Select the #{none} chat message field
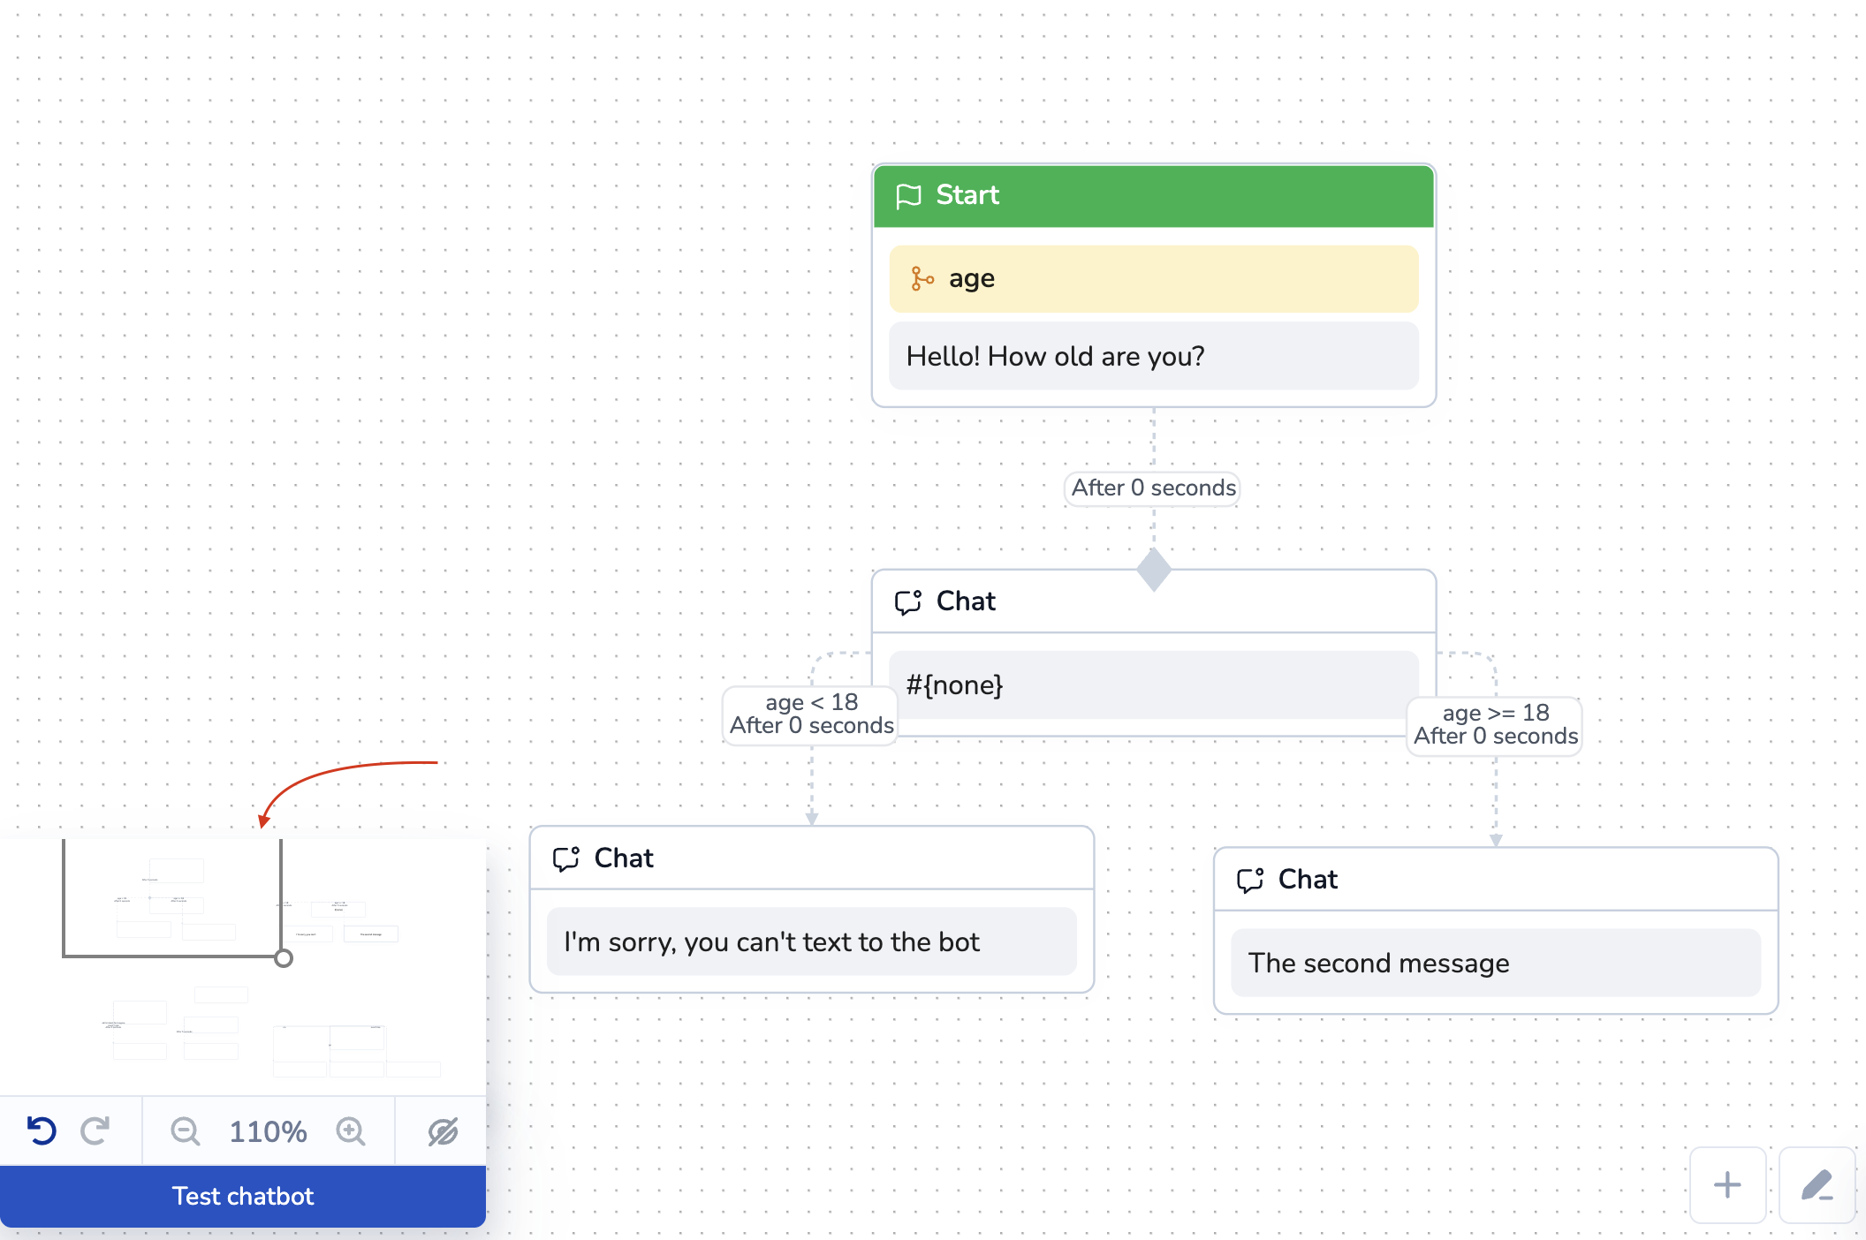The image size is (1866, 1240). point(1153,685)
